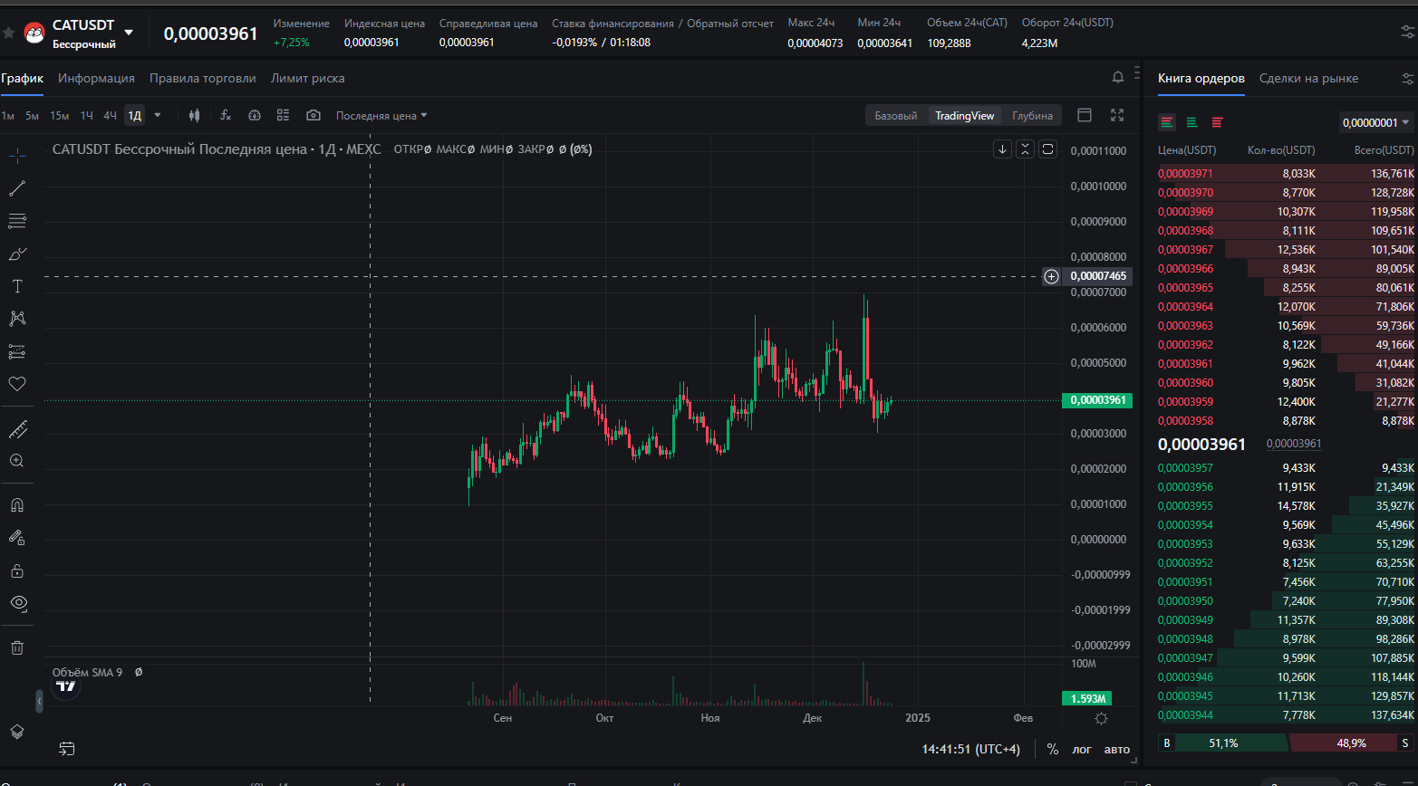Add CATUSDT to favorites with the star
This screenshot has width=1418, height=786.
point(8,33)
